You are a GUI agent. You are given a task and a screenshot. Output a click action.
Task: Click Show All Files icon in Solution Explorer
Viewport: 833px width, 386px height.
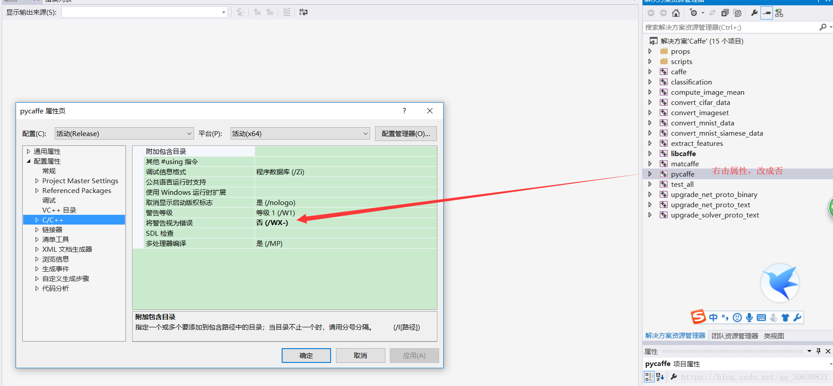[737, 13]
